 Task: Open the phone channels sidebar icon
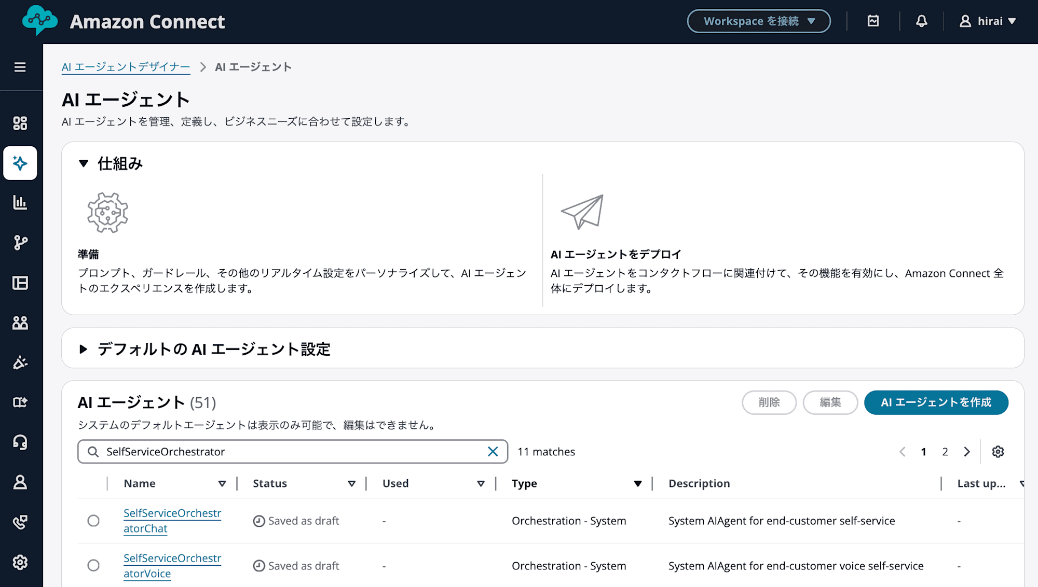(x=20, y=522)
